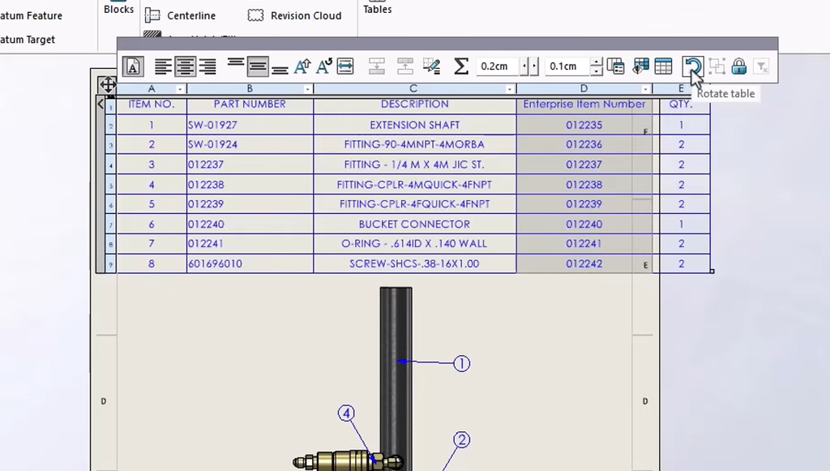Click the edit cell pencil icon
Image resolution: width=830 pixels, height=471 pixels.
pos(432,66)
